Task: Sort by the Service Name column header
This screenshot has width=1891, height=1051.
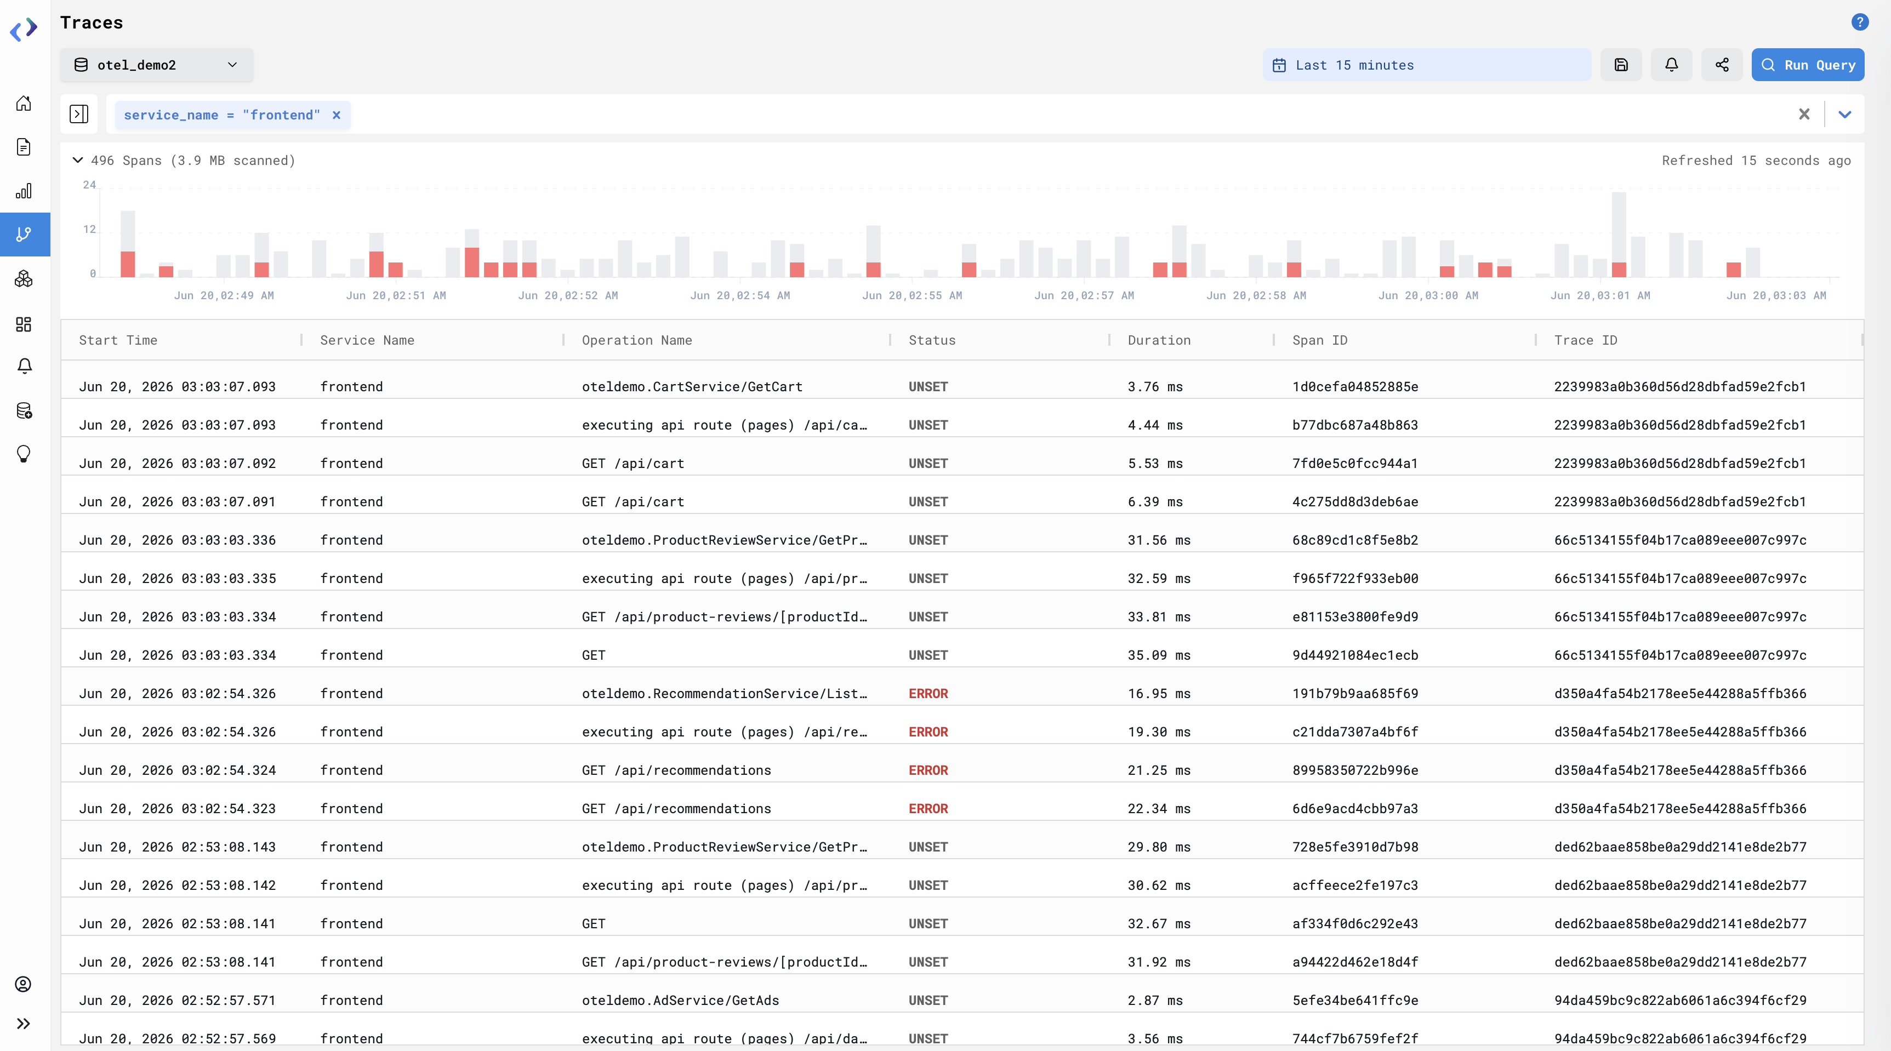Action: [x=367, y=340]
